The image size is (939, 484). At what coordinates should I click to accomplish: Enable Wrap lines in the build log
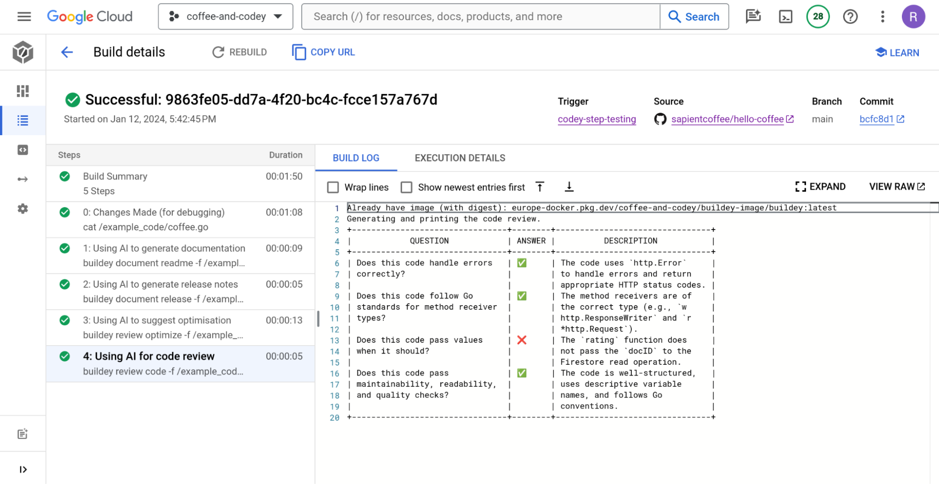(x=333, y=187)
